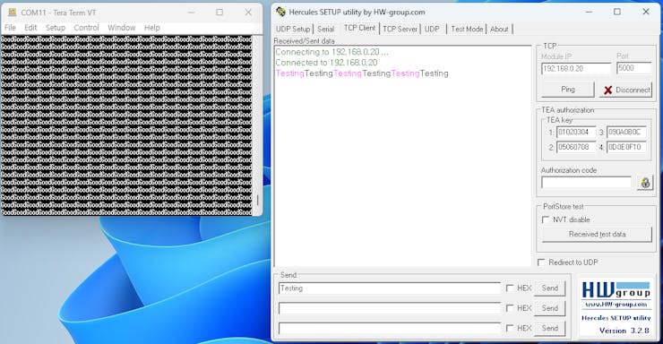Open the Setup menu in Tera Term
This screenshot has width=663, height=344.
(56, 28)
